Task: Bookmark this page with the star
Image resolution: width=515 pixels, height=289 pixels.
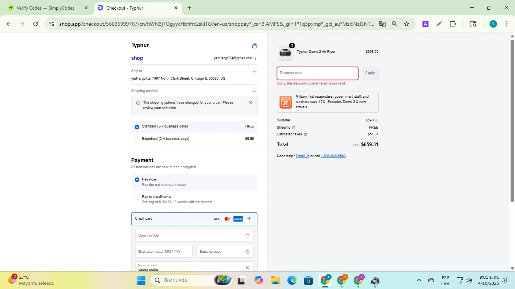Action: [x=407, y=24]
